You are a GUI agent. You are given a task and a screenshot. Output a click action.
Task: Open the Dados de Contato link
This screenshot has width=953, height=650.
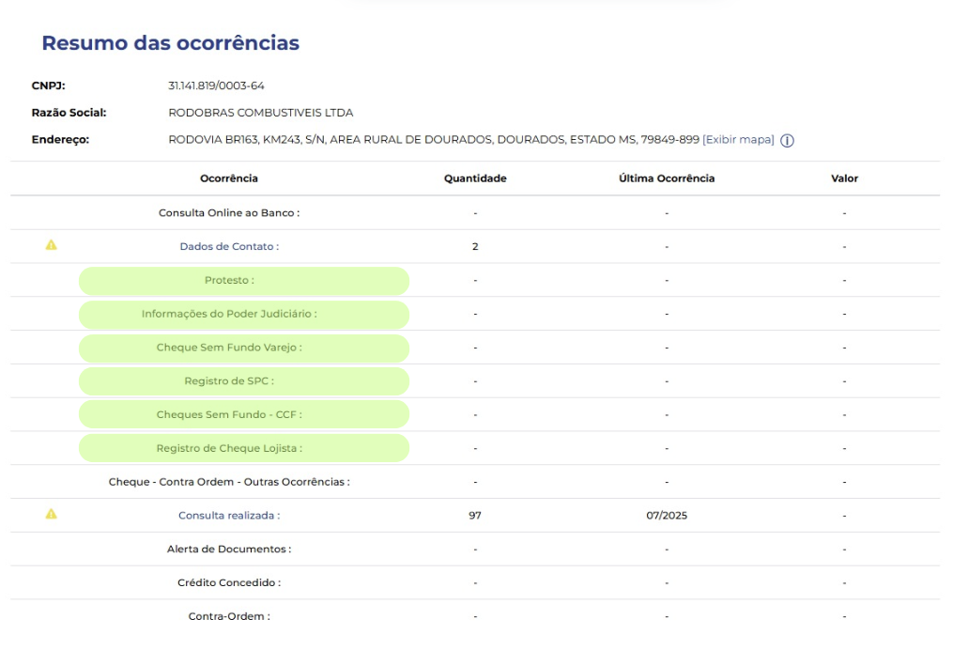229,246
